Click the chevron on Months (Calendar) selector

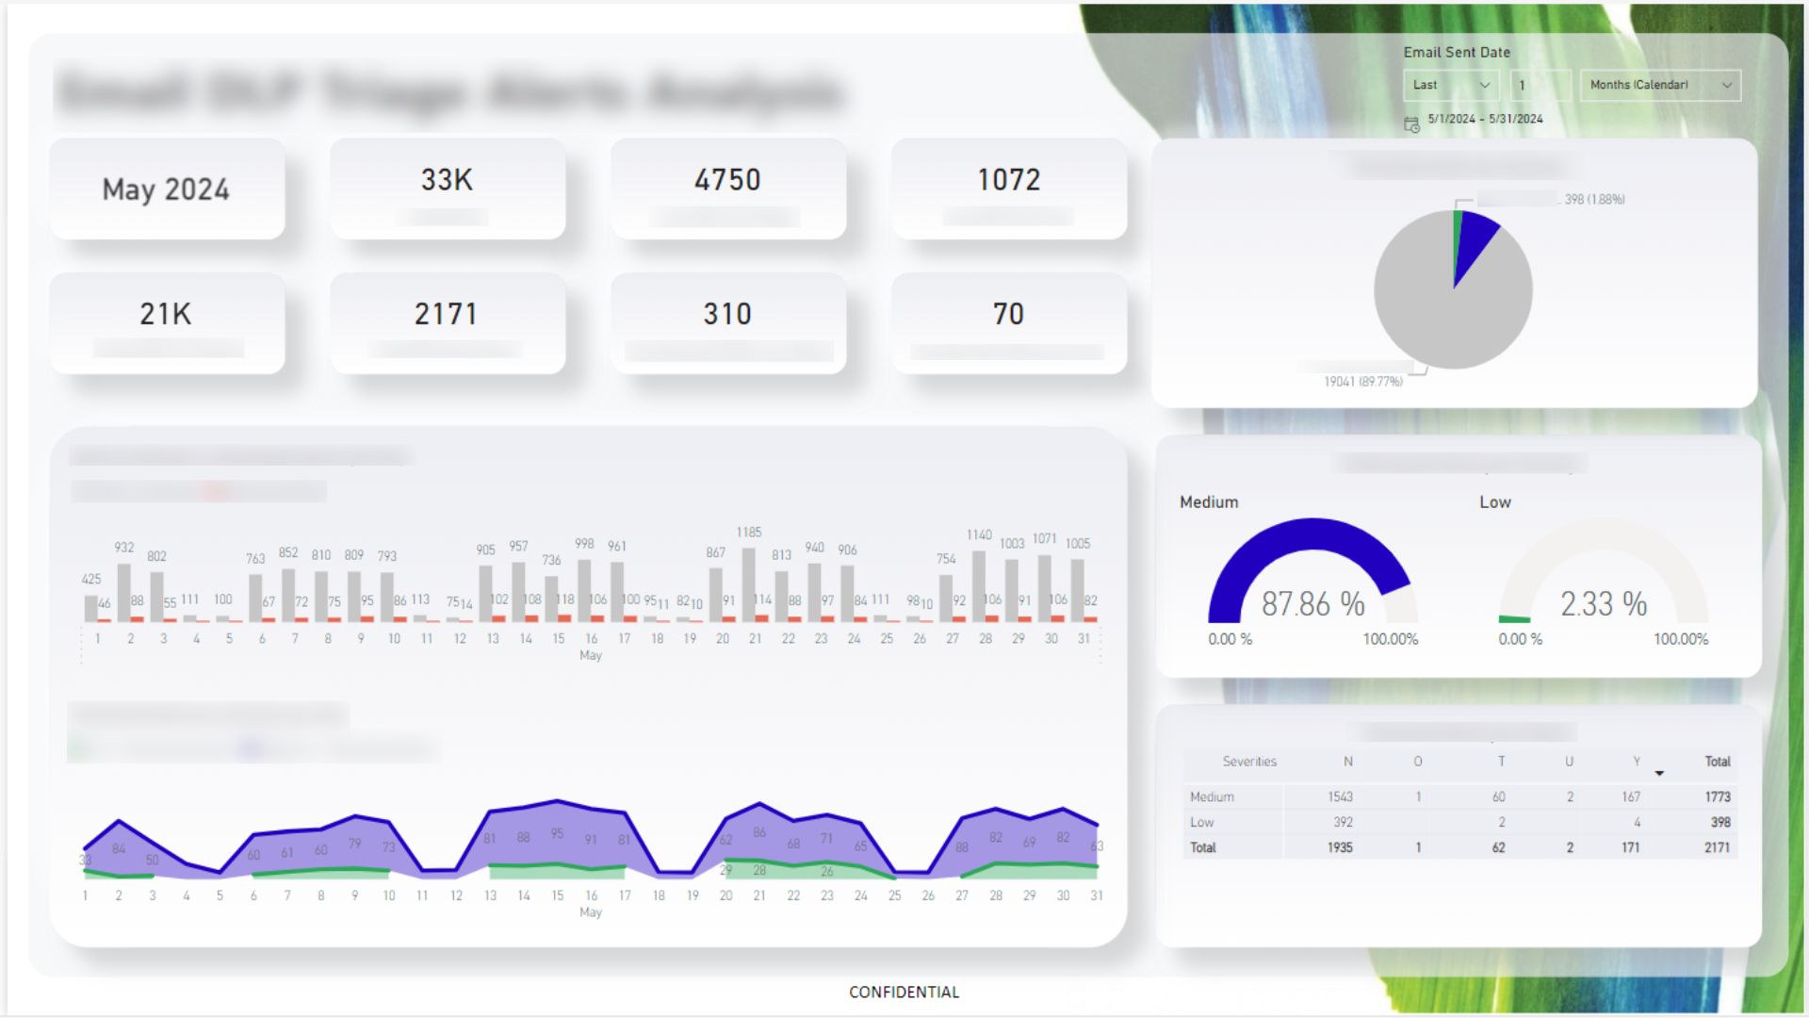click(1727, 85)
